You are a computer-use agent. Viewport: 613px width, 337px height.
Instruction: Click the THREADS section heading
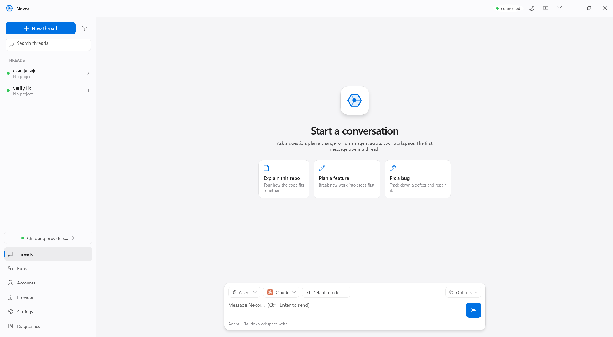pyautogui.click(x=16, y=60)
